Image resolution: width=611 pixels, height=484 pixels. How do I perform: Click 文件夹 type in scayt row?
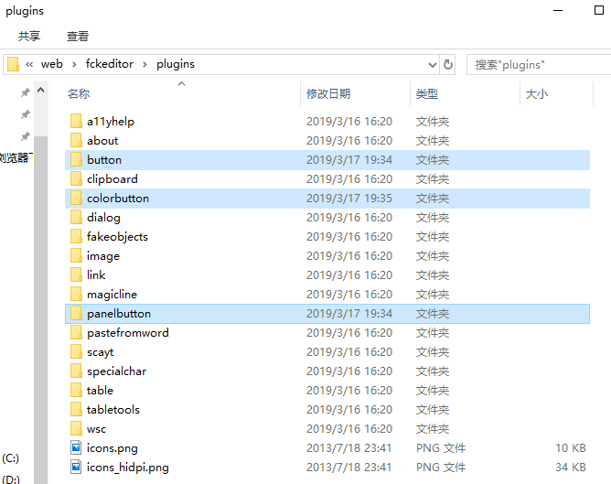coord(433,352)
